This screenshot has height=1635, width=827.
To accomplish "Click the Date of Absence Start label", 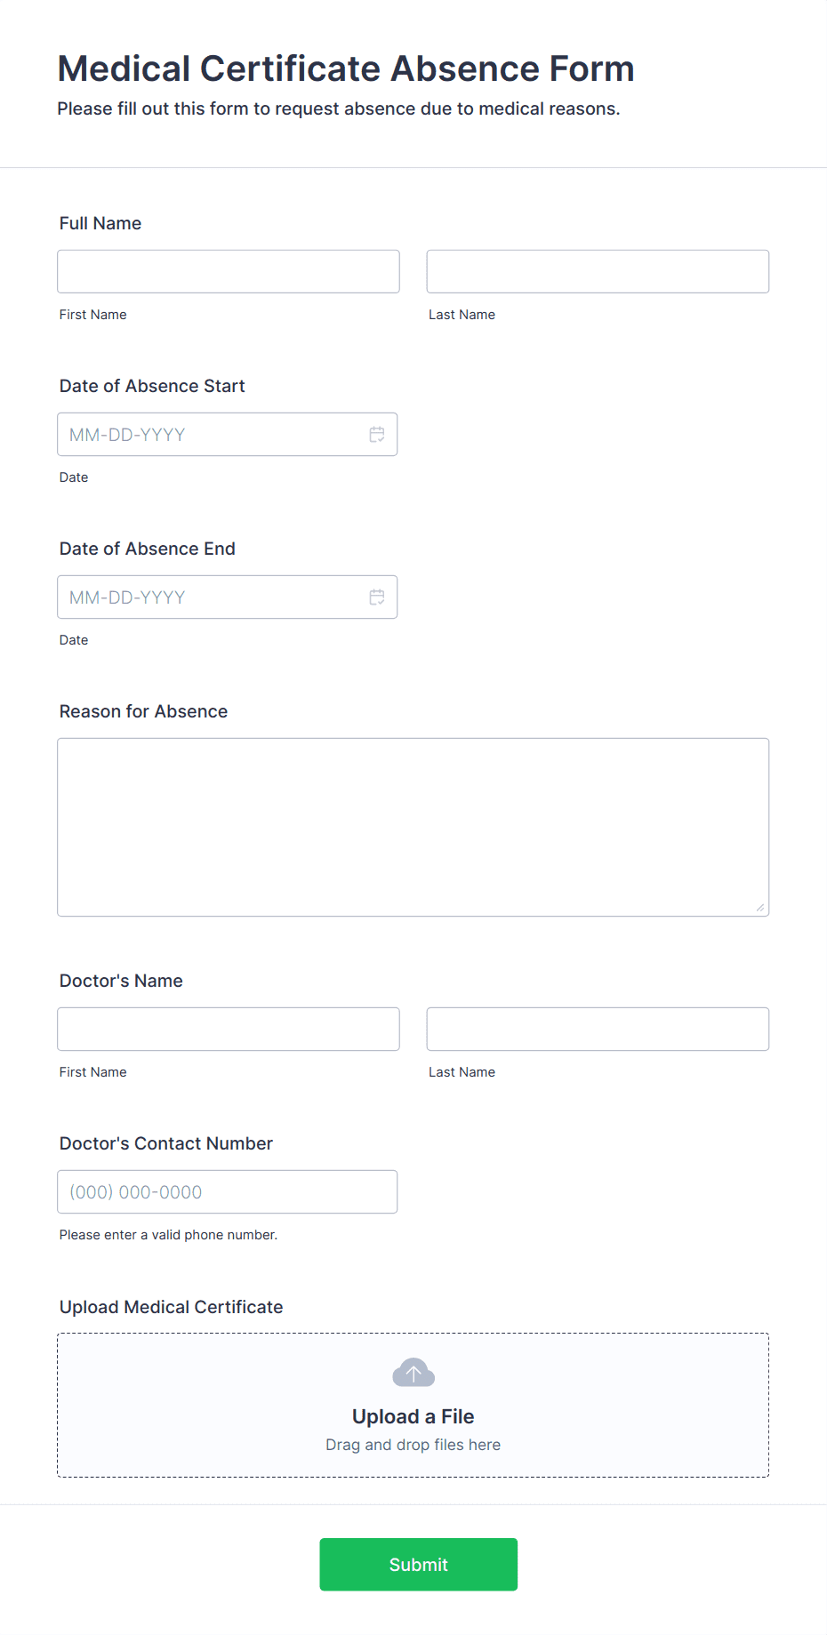I will tap(152, 386).
